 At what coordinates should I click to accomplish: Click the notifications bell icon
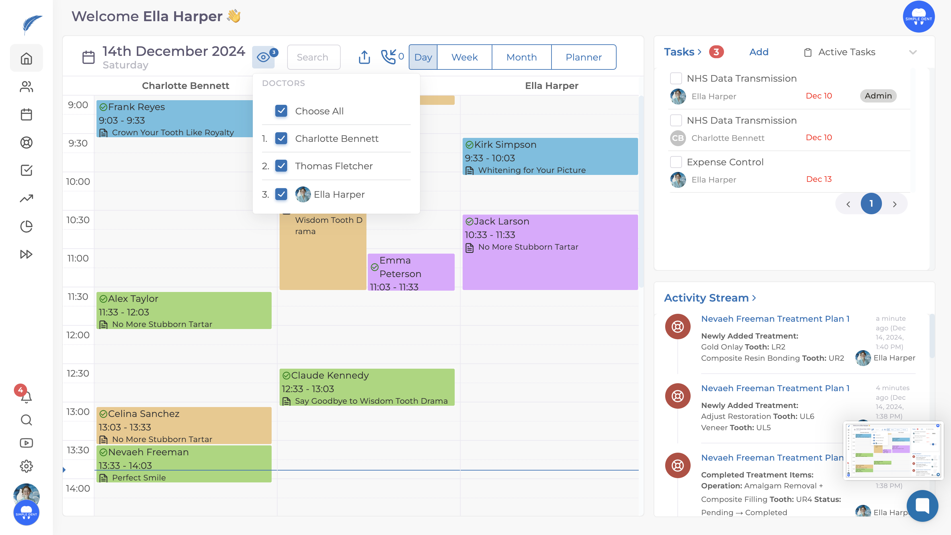point(26,397)
